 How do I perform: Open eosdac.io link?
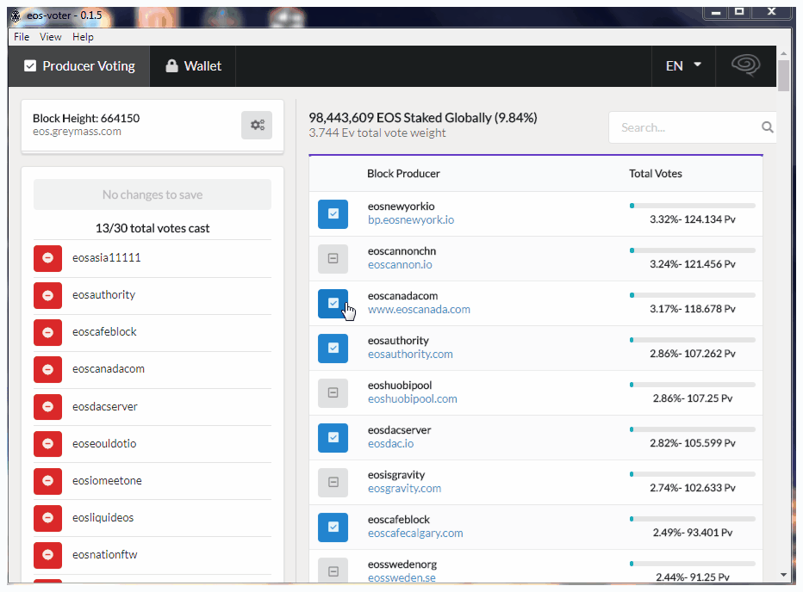[x=391, y=444]
